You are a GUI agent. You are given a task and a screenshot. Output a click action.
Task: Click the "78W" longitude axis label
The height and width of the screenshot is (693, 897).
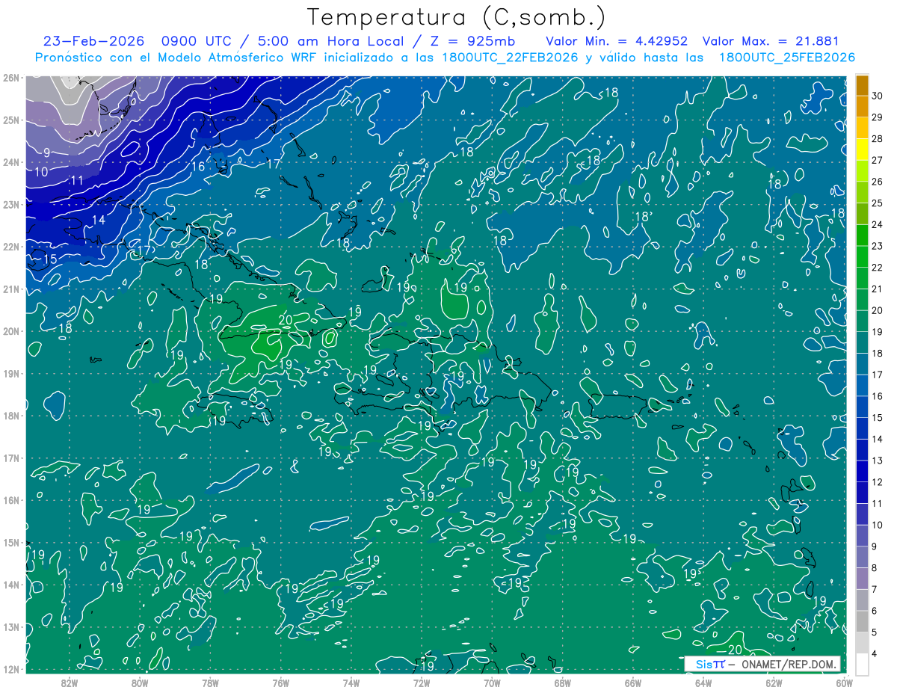pos(210,683)
